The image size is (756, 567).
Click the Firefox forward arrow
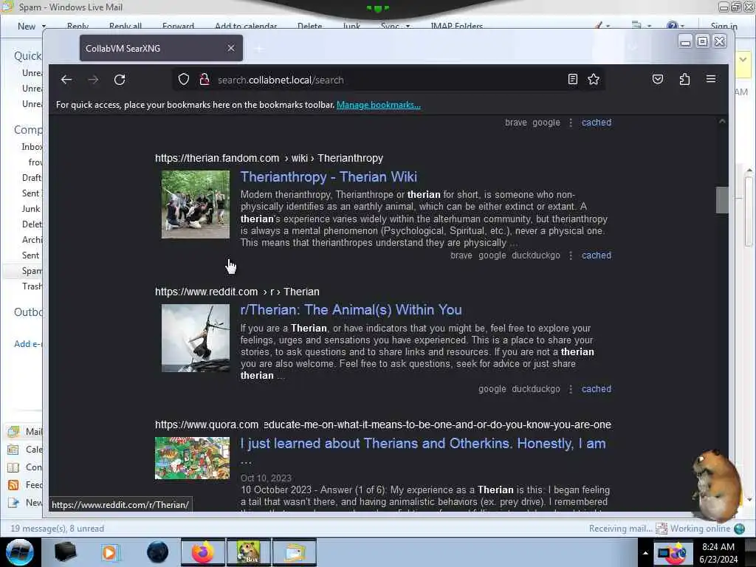93,80
